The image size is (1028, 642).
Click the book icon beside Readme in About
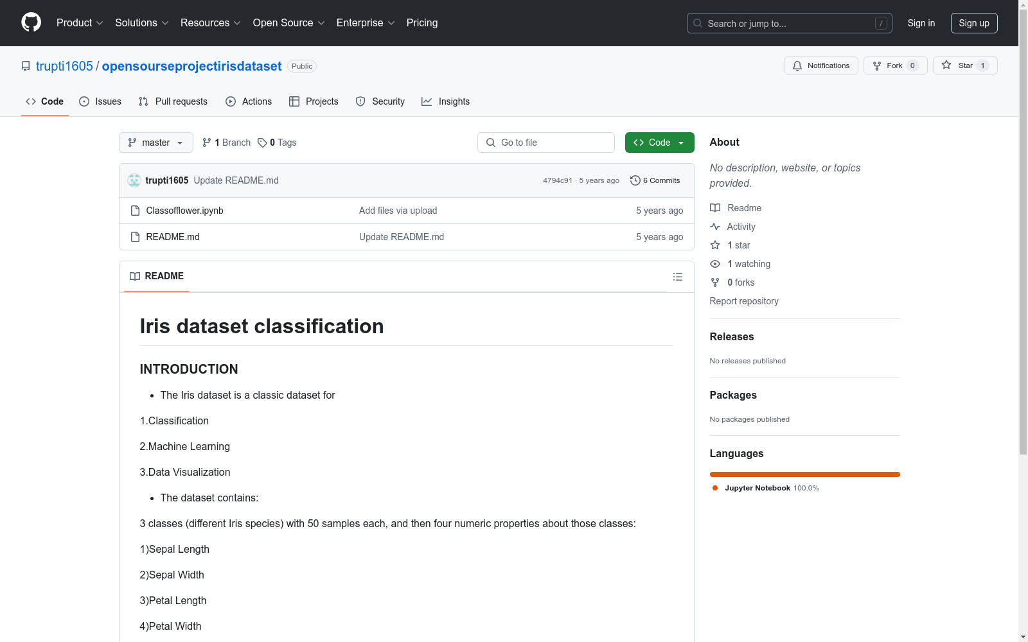(x=715, y=208)
